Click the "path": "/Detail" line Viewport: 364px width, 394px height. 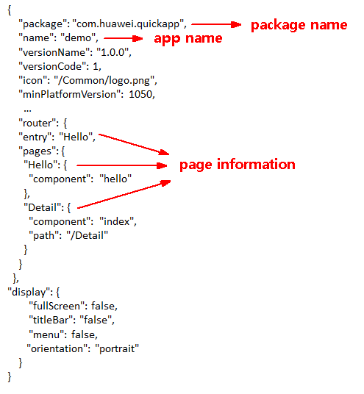pos(68,236)
